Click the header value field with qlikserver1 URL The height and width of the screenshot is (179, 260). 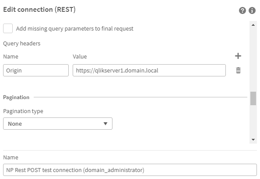[149, 70]
